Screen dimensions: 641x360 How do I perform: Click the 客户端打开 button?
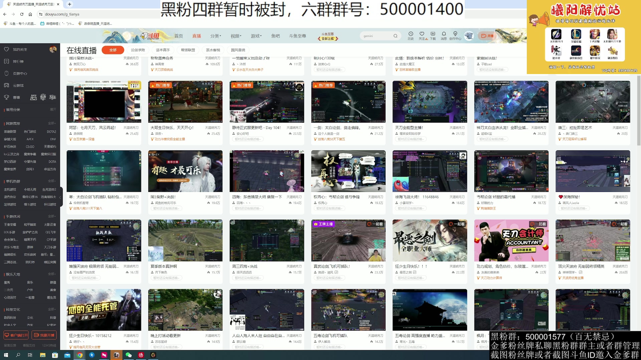(x=16, y=335)
